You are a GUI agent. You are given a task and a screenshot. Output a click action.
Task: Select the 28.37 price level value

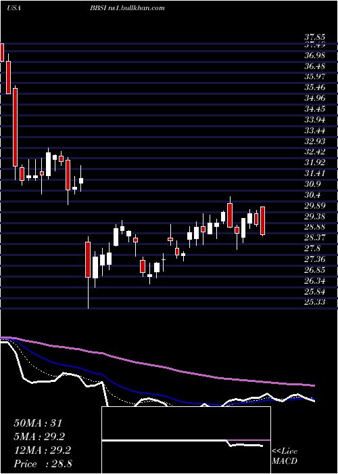point(315,238)
